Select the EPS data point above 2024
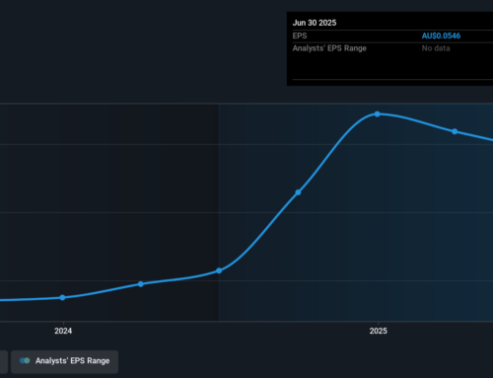This screenshot has width=493, height=378. [x=62, y=297]
